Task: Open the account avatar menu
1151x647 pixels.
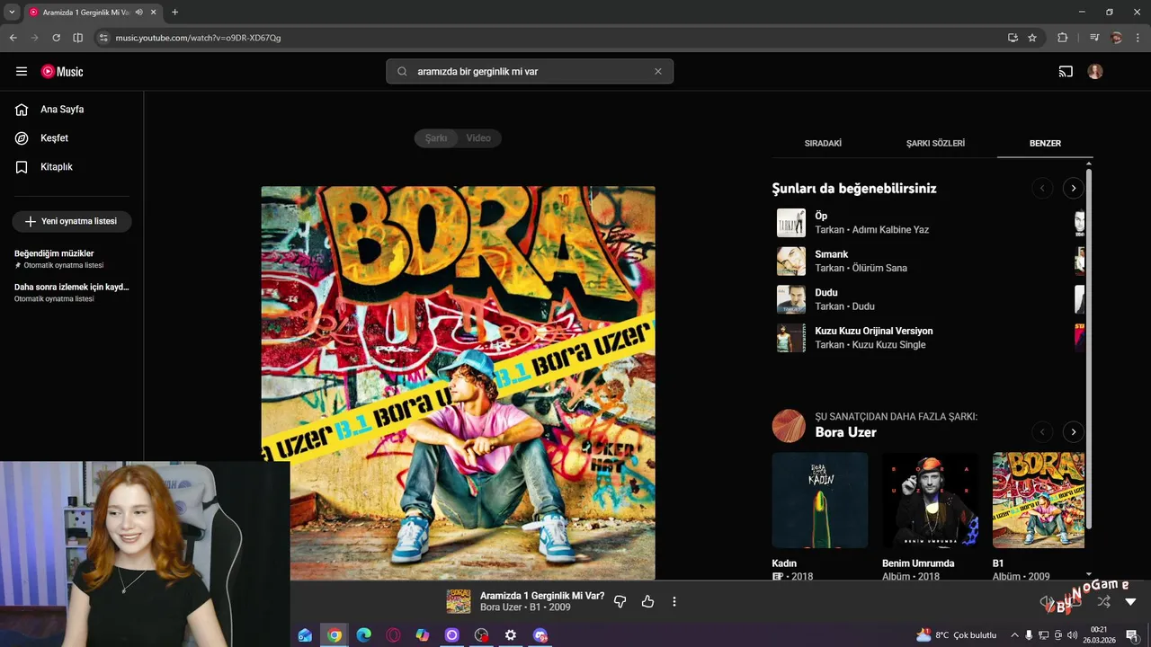Action: point(1095,72)
